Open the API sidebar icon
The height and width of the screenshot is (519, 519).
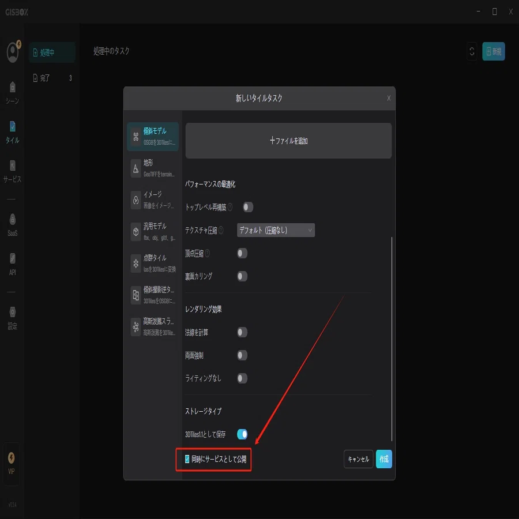12,258
